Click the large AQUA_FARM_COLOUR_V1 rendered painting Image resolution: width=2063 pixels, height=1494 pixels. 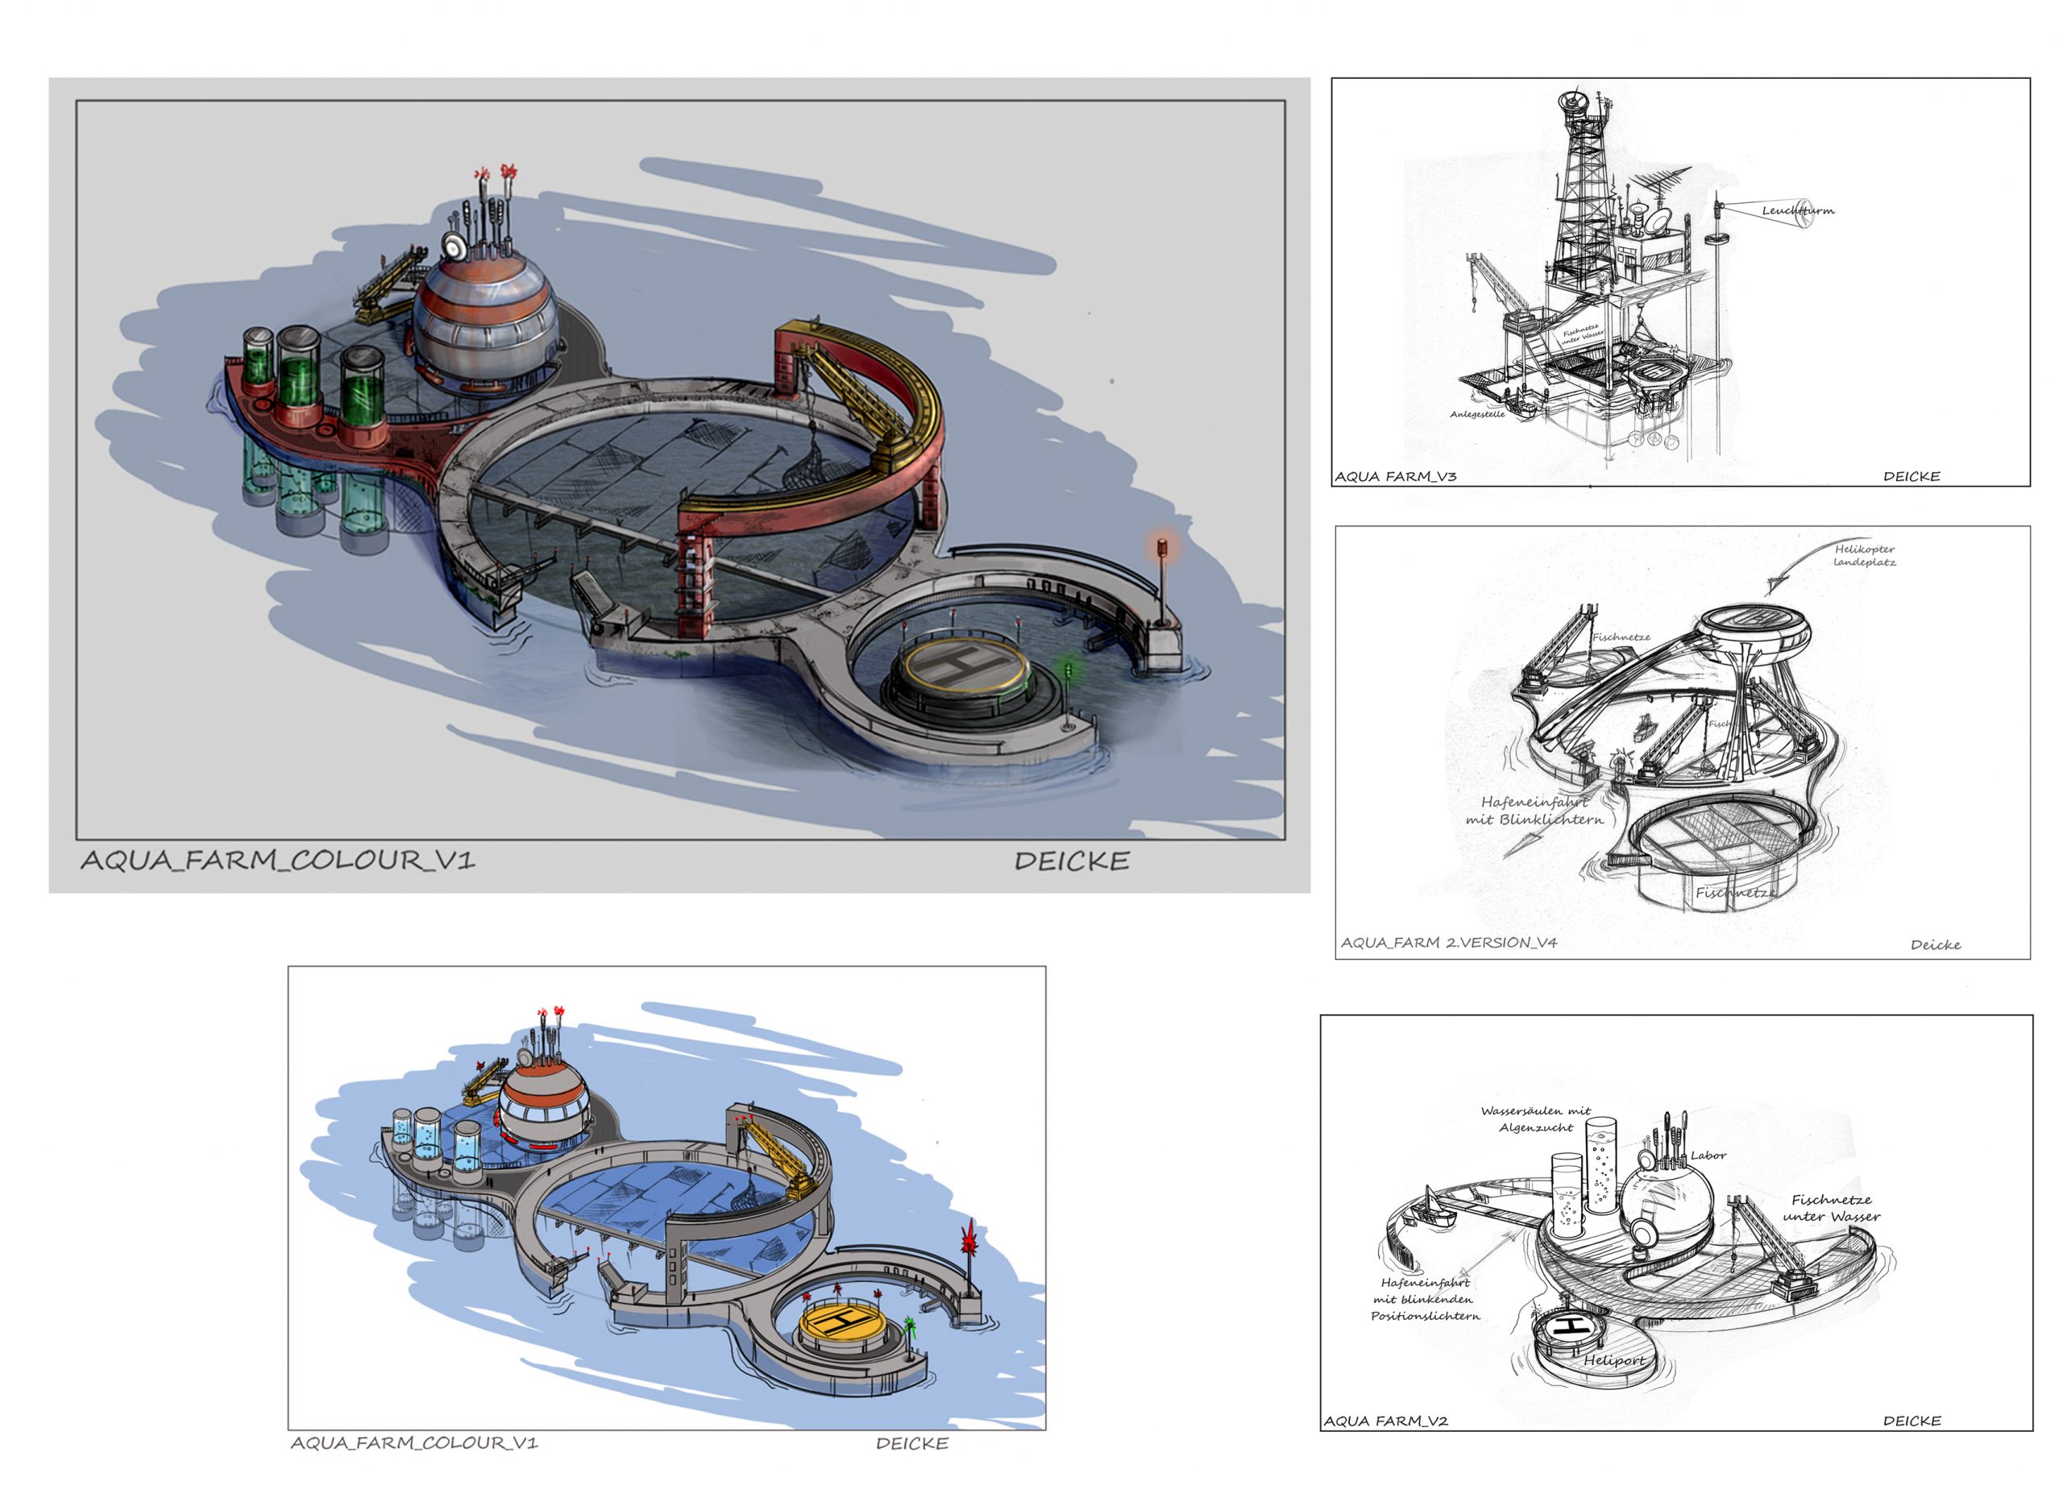[679, 469]
